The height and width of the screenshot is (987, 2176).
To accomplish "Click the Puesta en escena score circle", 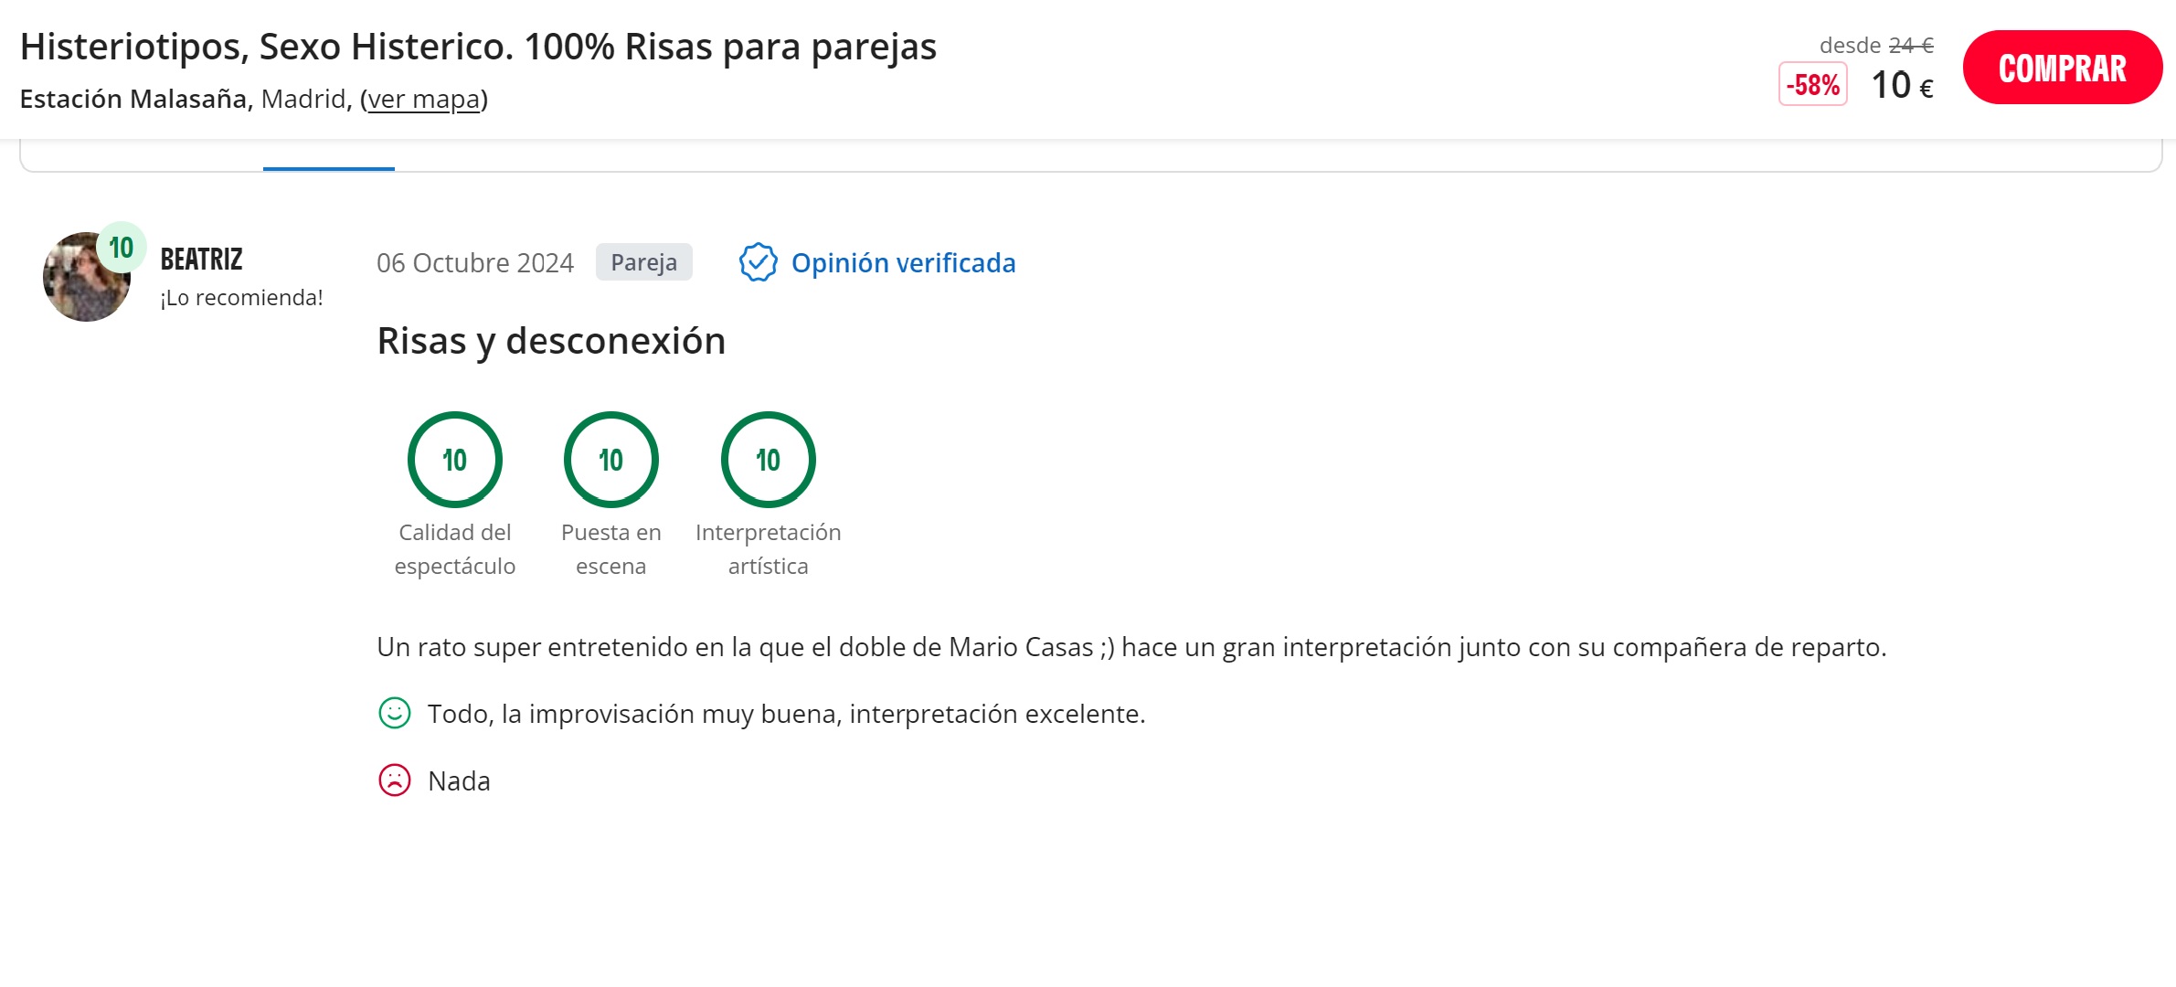I will pyautogui.click(x=610, y=460).
